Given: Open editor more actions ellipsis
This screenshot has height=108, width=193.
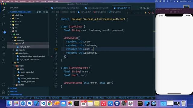Looking at the screenshot, I should pyautogui.click(x=152, y=8).
